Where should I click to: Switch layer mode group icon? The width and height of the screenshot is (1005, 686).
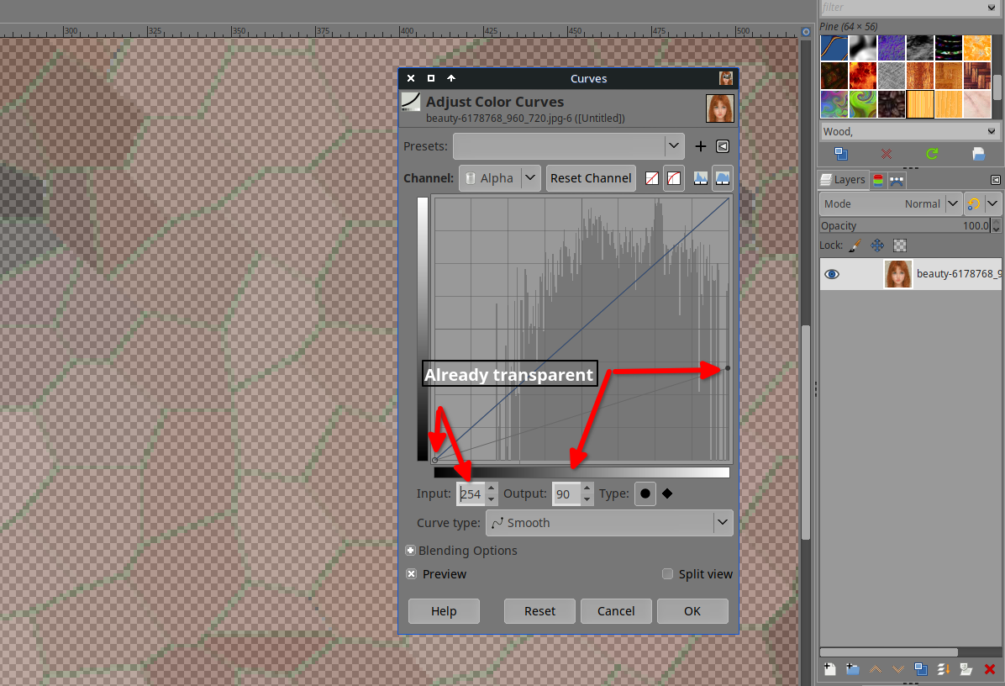point(974,204)
